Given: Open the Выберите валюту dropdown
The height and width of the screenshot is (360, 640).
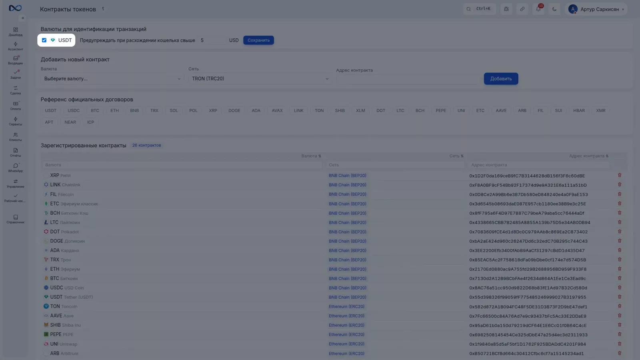Looking at the screenshot, I should [x=112, y=79].
